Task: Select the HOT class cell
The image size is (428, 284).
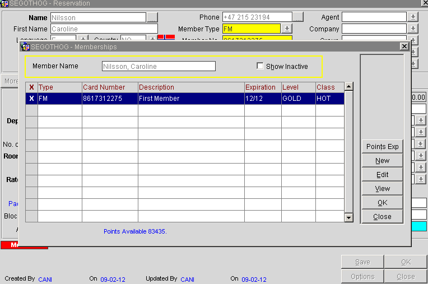Action: (x=330, y=99)
